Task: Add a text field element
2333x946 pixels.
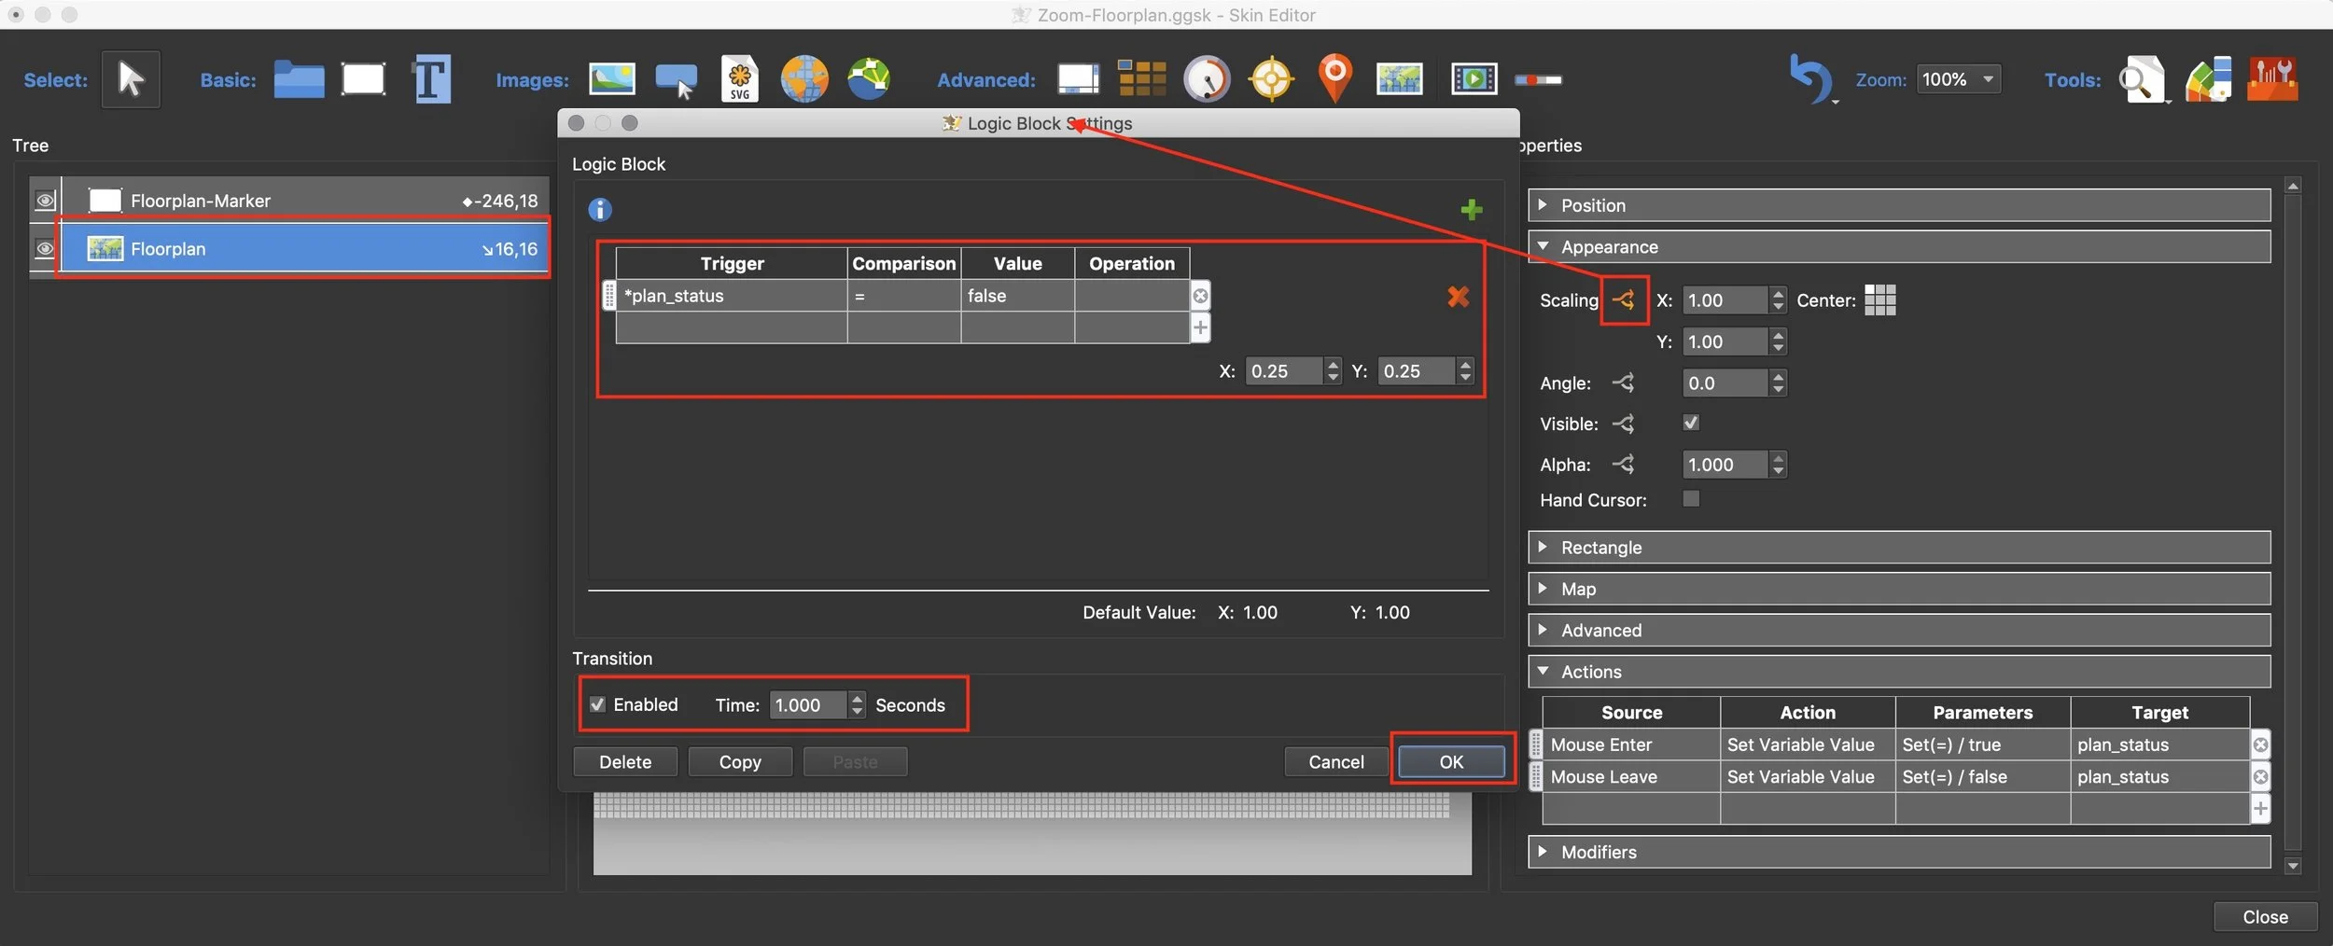Action: pyautogui.click(x=431, y=79)
